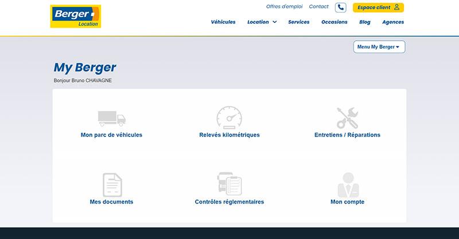This screenshot has height=239, width=459.
Task: Click the truck with checklist icon
Action: 229,184
